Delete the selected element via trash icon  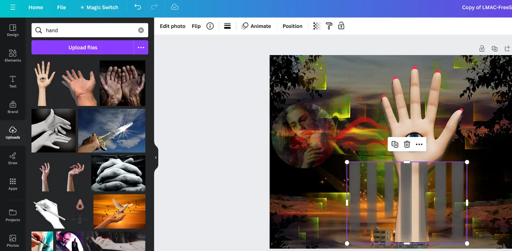[x=407, y=144]
